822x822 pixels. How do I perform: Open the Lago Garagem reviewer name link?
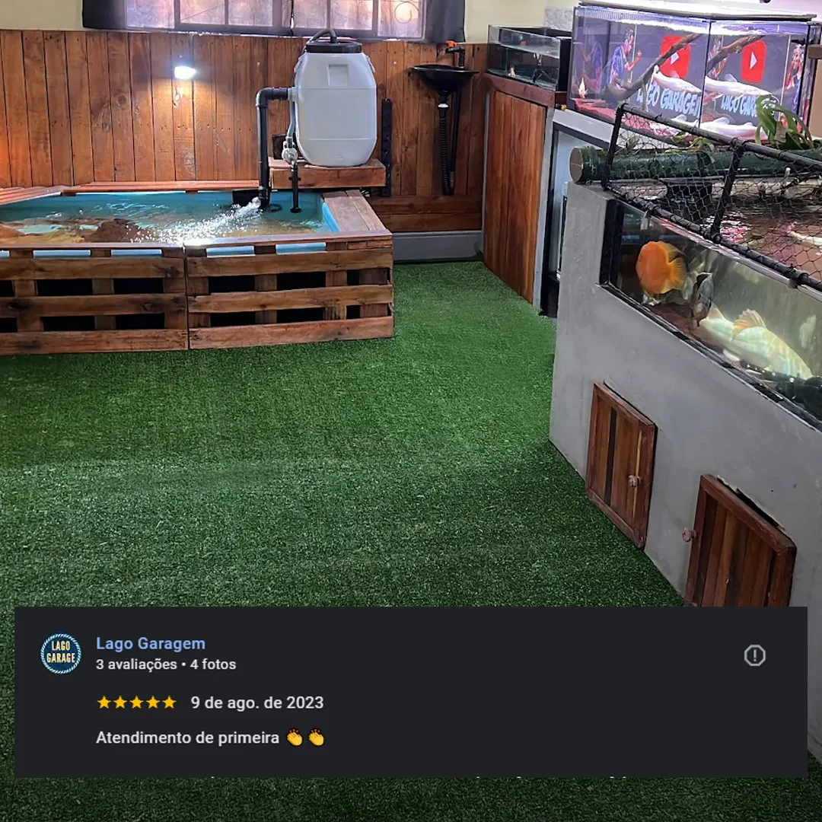coord(151,643)
